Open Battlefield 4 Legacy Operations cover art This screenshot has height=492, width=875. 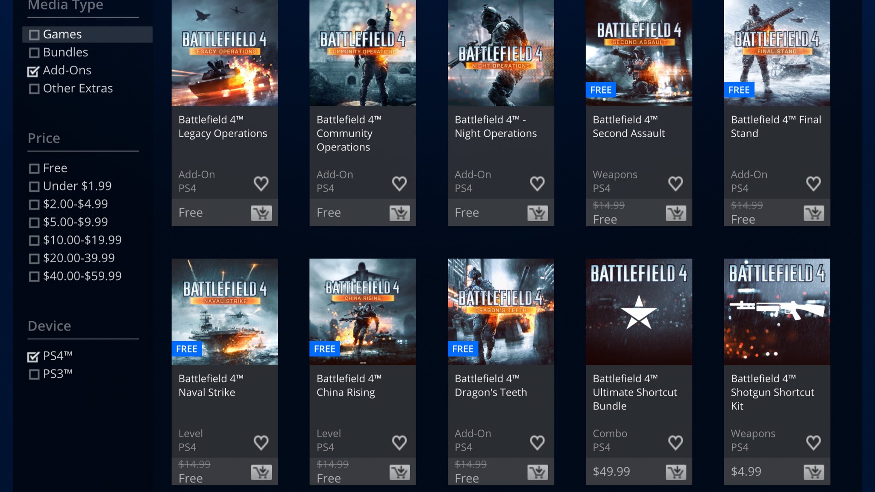tap(225, 53)
